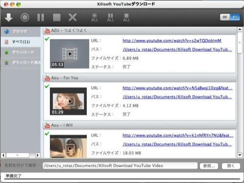Select the ダウンロード済み sidebar category
Screen dimensions: 244x183
coord(20,62)
